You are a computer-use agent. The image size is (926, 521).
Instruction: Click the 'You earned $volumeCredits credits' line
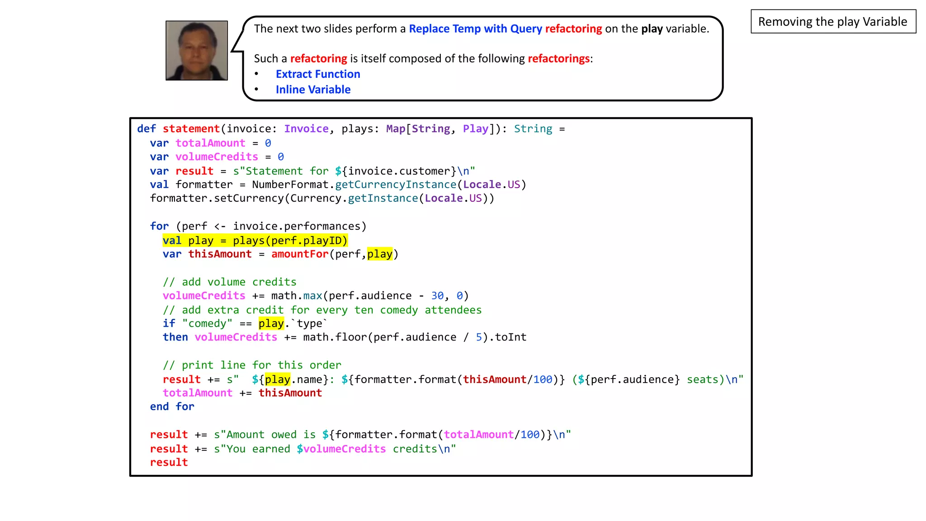tap(303, 449)
